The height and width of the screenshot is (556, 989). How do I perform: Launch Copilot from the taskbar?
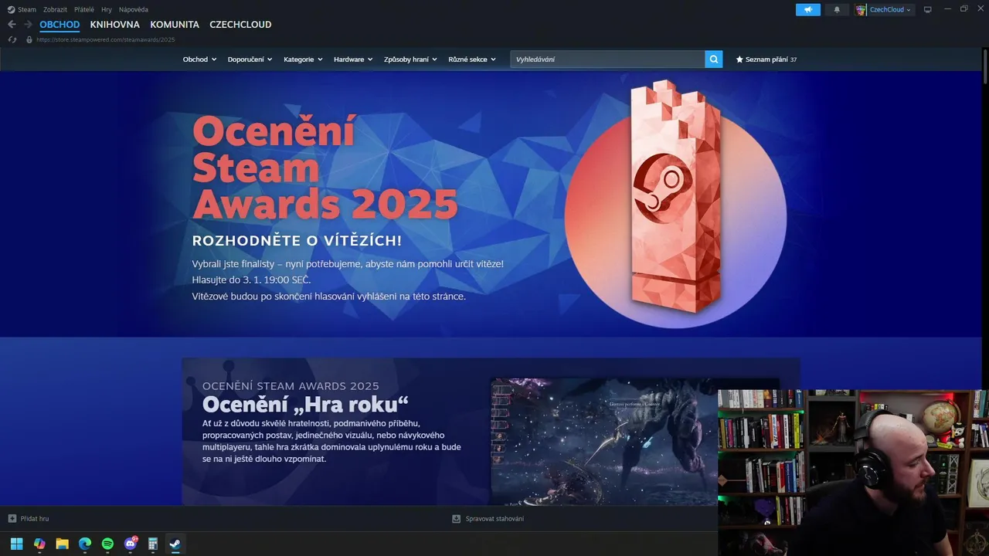click(39, 544)
